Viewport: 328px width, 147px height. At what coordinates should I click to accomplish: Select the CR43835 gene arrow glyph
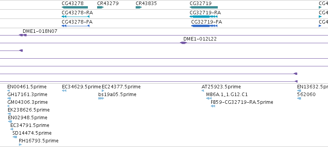coord(139,7)
